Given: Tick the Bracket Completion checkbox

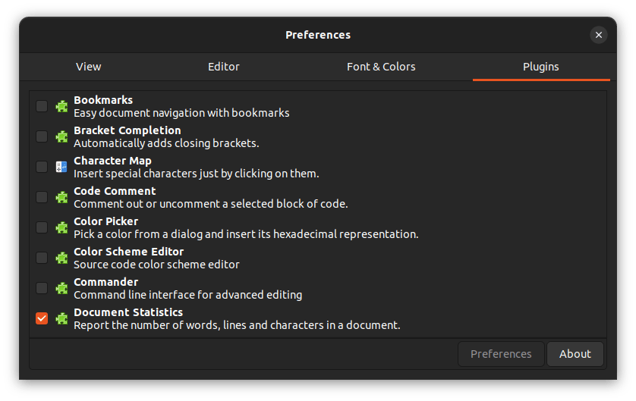Looking at the screenshot, I should (x=42, y=136).
